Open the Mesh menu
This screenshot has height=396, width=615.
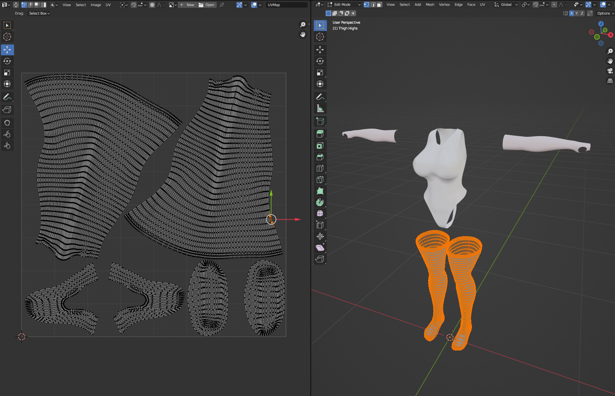pyautogui.click(x=430, y=5)
